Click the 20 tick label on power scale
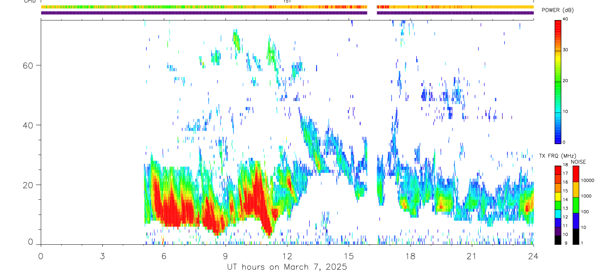Screen dimensions: 600x277 (565, 81)
